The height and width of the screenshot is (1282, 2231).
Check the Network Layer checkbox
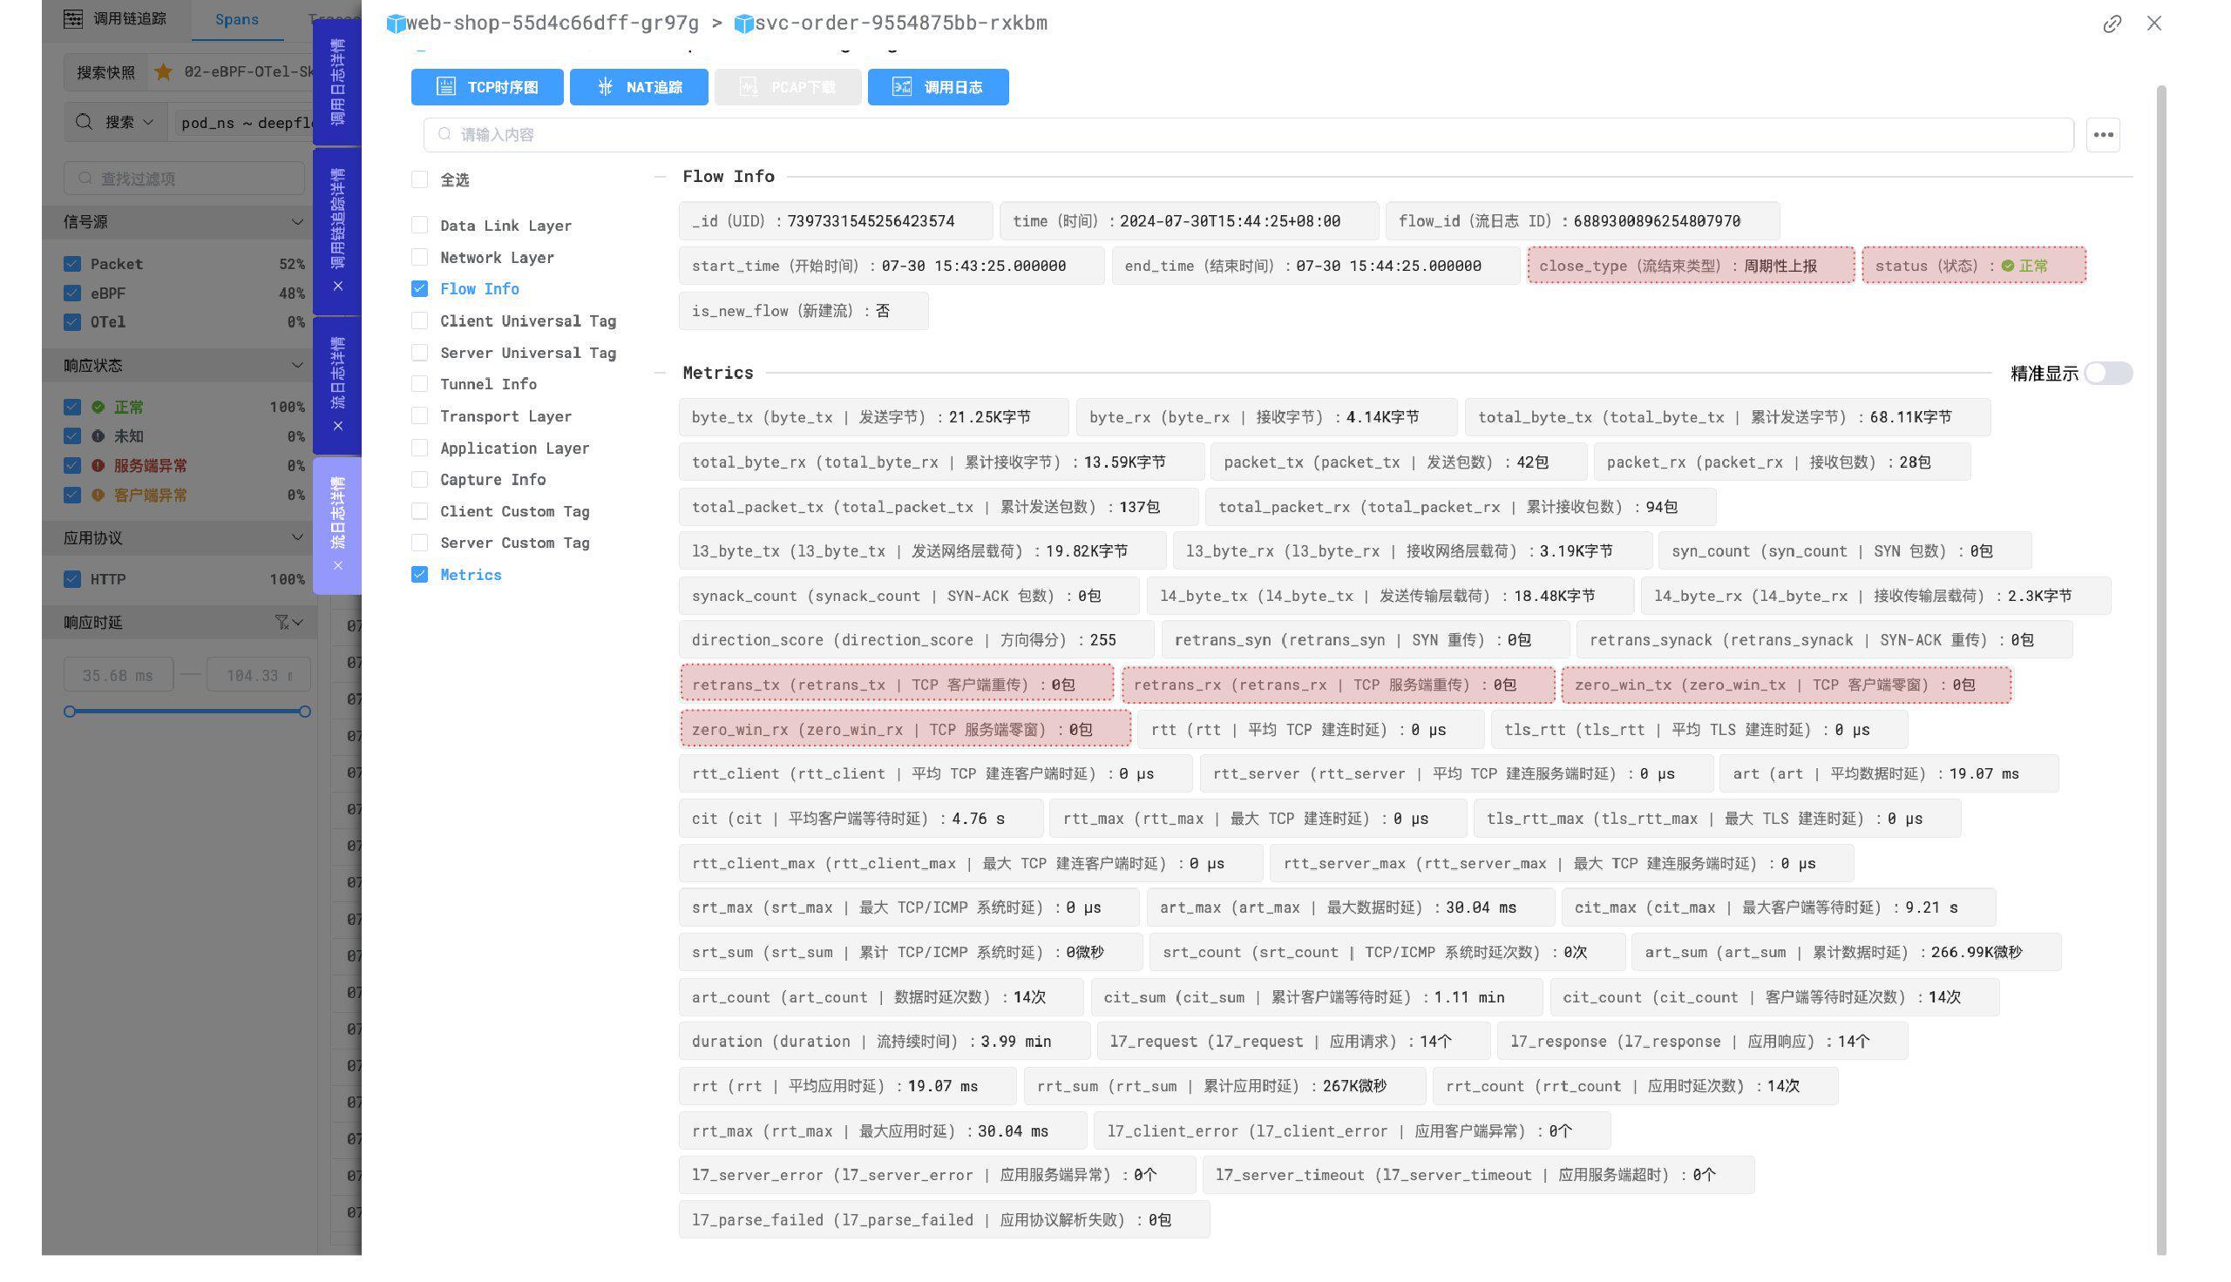pos(420,257)
